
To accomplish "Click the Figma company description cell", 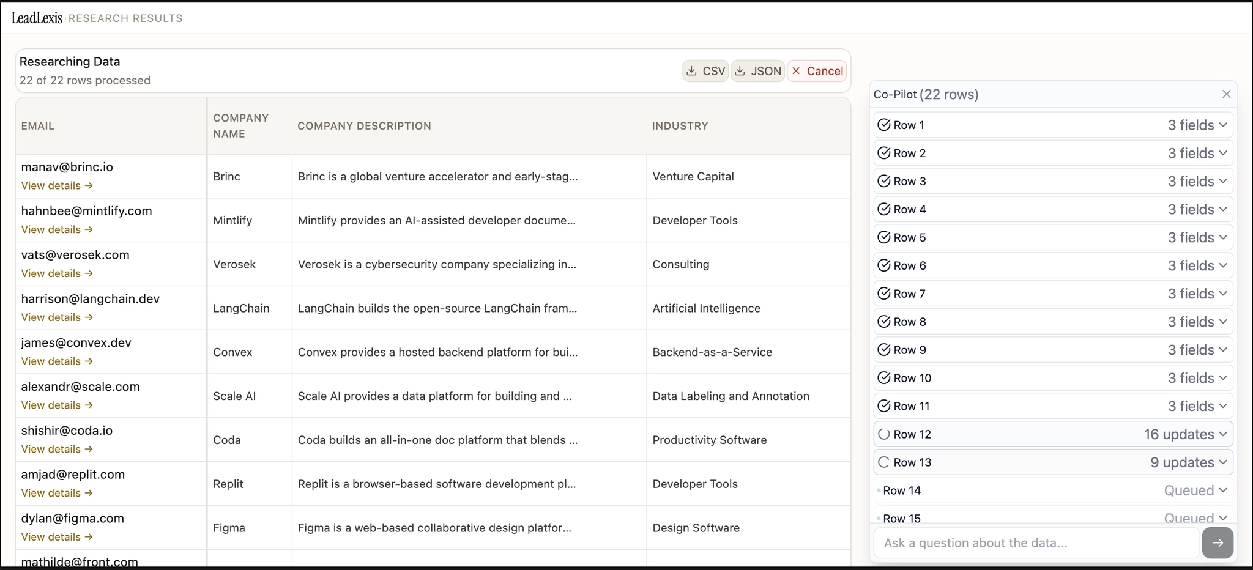I will tap(469, 528).
